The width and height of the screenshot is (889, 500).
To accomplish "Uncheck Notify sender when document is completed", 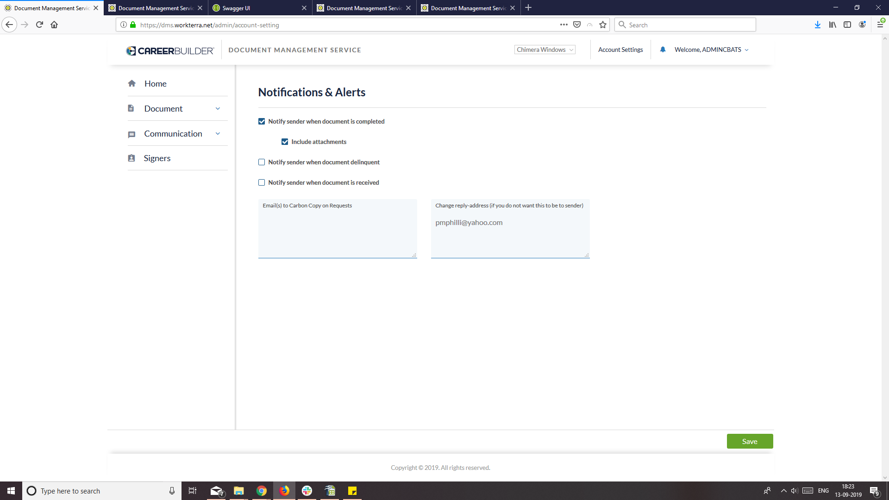I will (262, 121).
